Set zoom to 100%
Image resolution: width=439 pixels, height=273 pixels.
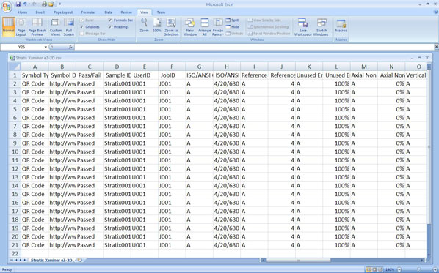157,25
